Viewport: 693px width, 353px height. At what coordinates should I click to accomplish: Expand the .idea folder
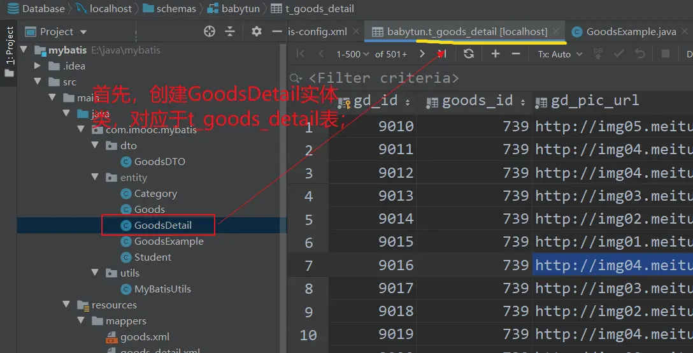coord(38,66)
